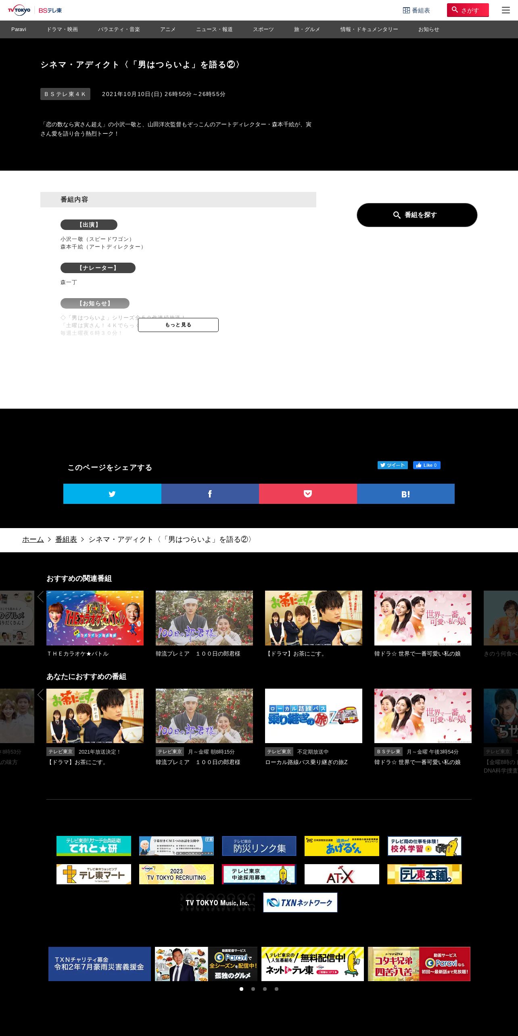Open テレビ東京 中途採用募集 banner
Screen dimensions: 518x1036
pyautogui.click(x=259, y=874)
